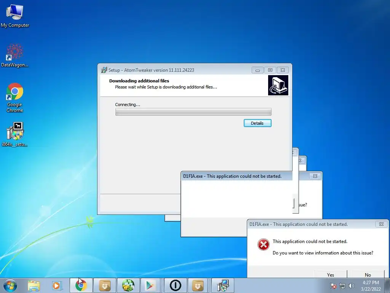The image size is (390, 293).
Task: Click the red error icon in the dialog
Action: tap(264, 245)
